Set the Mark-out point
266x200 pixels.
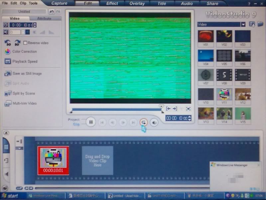tap(175, 109)
